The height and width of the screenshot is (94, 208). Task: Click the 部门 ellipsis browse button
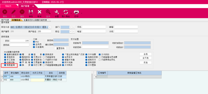click(x=74, y=27)
